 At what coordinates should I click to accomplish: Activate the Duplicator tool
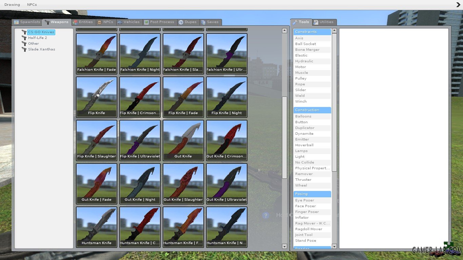[312, 128]
